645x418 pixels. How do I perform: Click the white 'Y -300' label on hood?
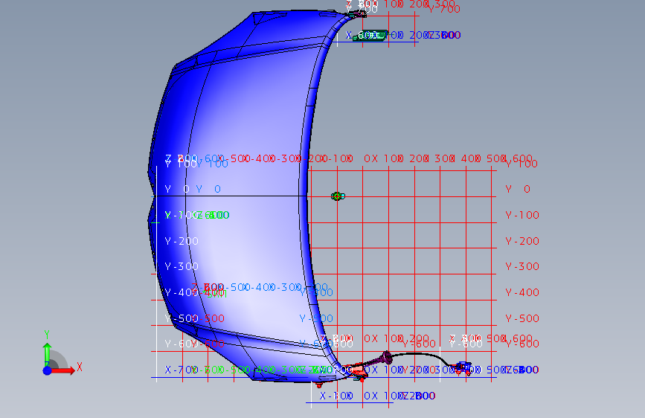[182, 266]
